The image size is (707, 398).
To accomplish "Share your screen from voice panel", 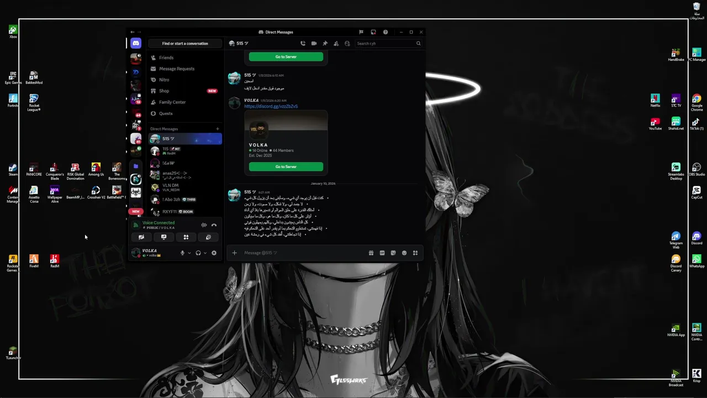I will 163,237.
